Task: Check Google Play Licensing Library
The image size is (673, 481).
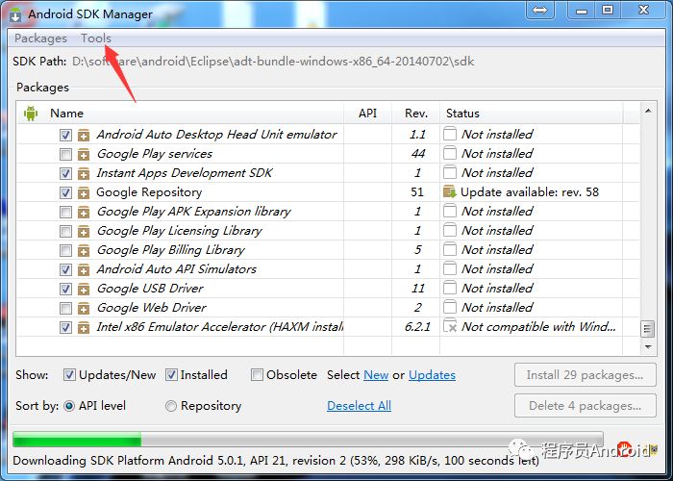Action: (x=65, y=232)
